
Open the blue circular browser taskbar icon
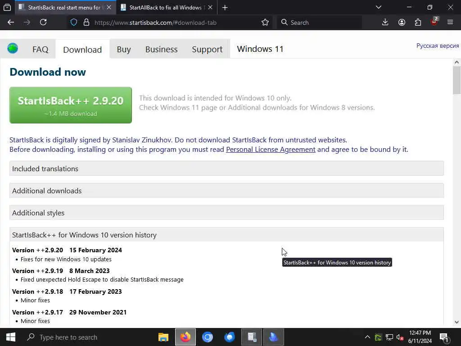[207, 337]
